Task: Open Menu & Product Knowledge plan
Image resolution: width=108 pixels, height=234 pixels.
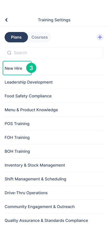Action: click(54, 110)
